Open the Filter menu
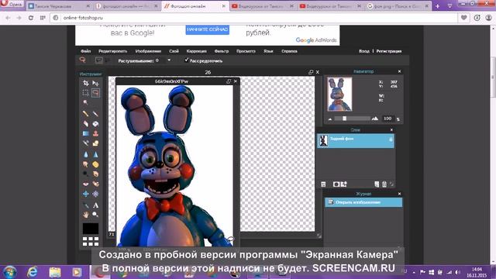496x279 pixels. point(222,51)
